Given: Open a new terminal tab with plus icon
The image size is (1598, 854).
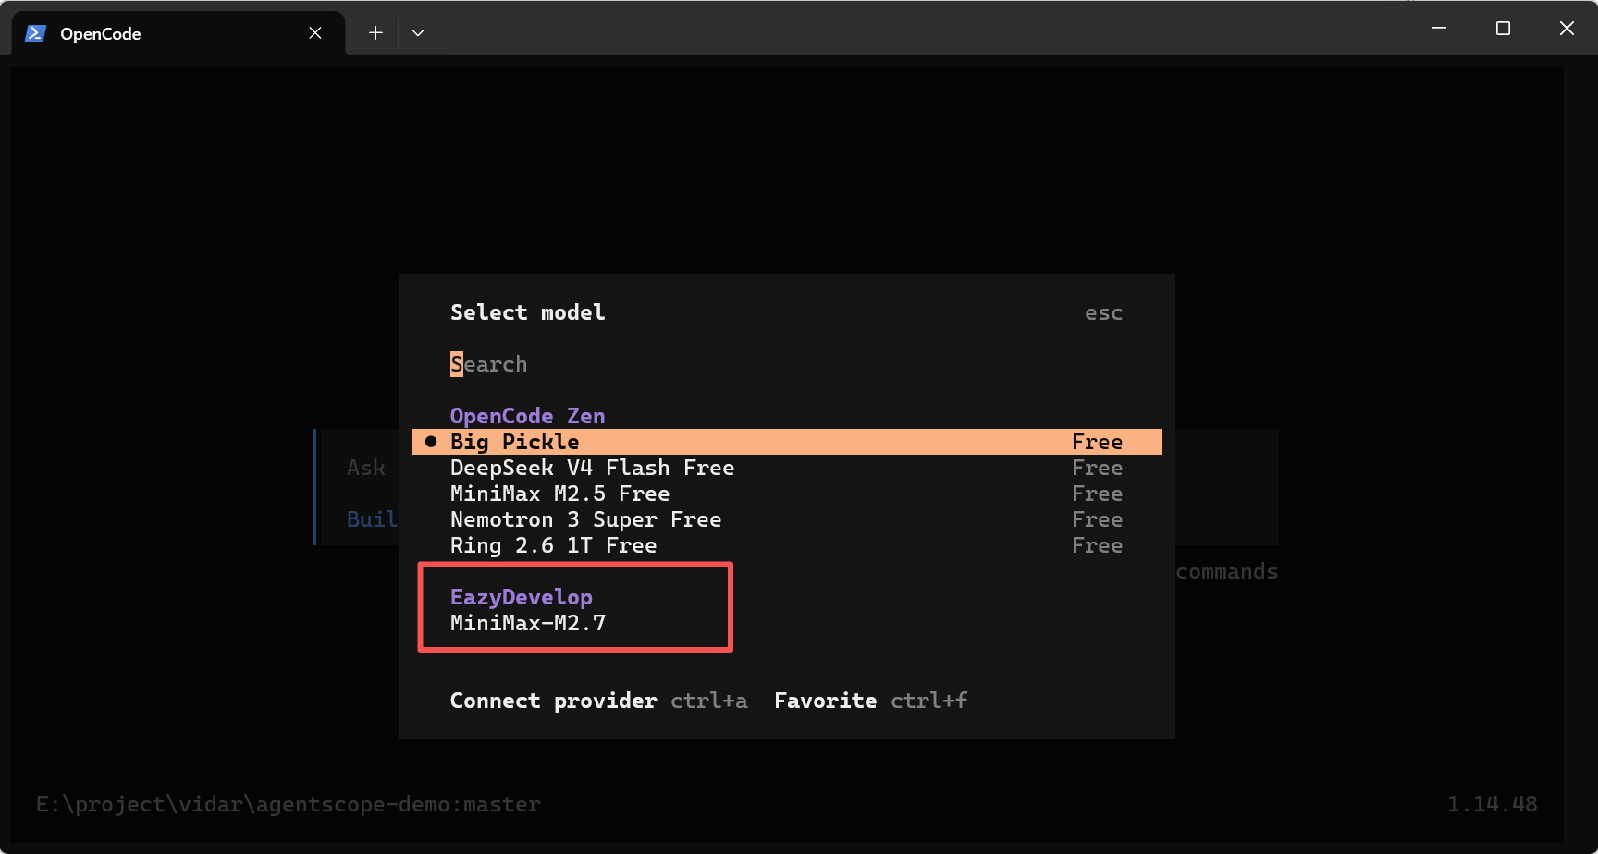Looking at the screenshot, I should tap(375, 33).
